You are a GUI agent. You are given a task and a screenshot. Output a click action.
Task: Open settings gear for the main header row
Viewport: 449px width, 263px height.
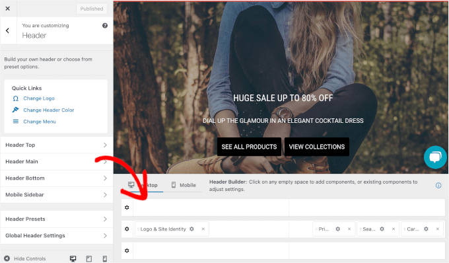[x=127, y=229]
